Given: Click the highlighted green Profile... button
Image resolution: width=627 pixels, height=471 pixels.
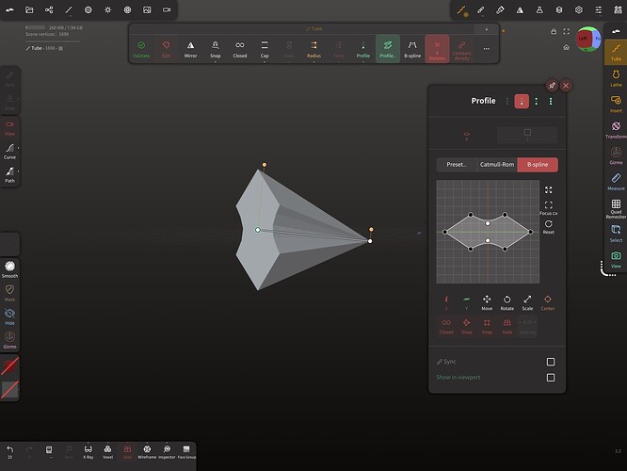Looking at the screenshot, I should tap(388, 49).
